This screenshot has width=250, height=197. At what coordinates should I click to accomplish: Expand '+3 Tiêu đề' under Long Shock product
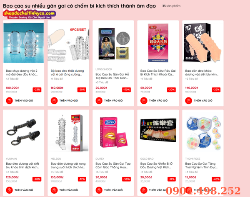(x=102, y=83)
